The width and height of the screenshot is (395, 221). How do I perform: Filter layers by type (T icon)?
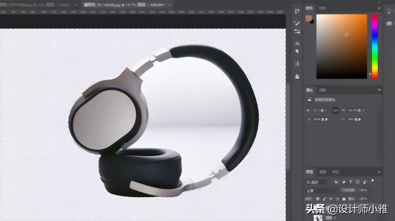(x=350, y=182)
